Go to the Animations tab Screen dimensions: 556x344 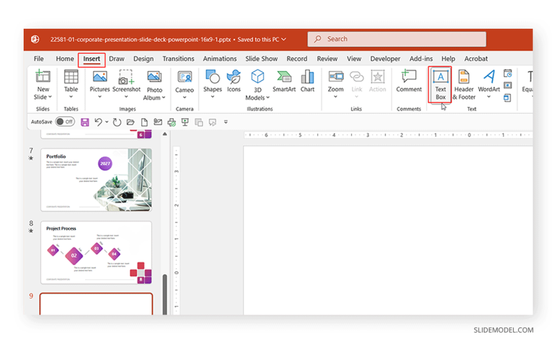click(219, 59)
